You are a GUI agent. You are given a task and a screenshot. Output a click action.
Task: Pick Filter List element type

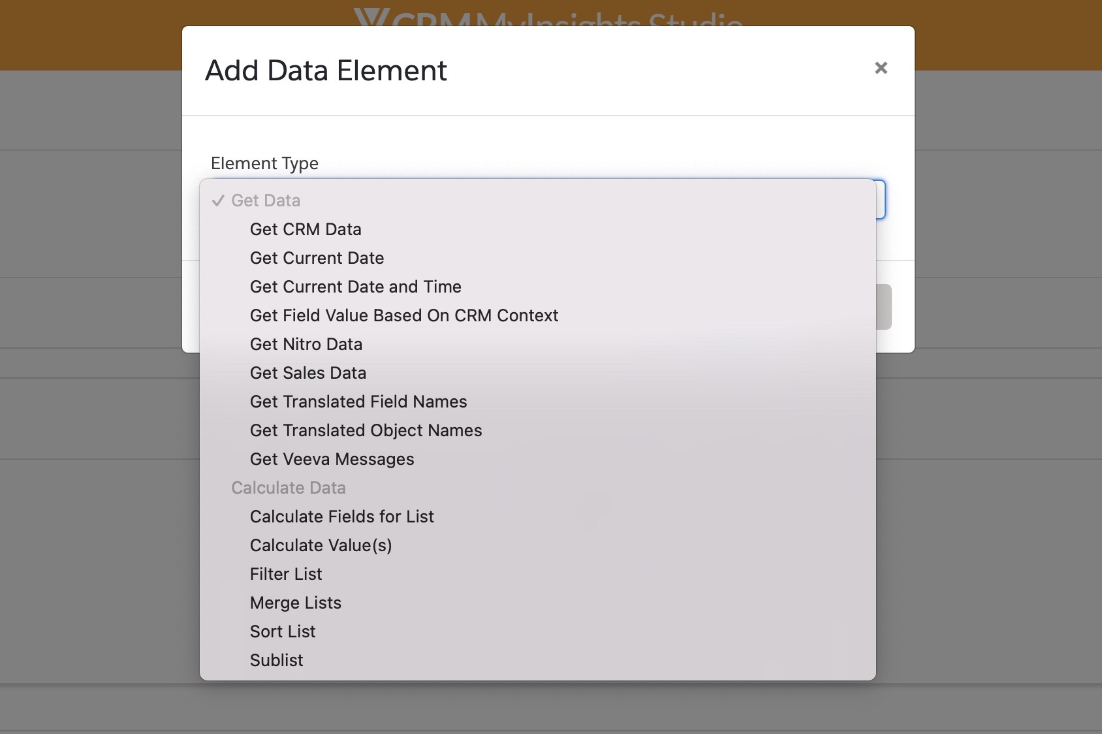point(286,574)
